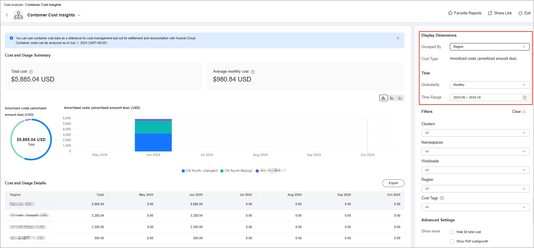534x248 pixels.
Task: Open Cost Analysis breadcrumb link
Action: 13,5
